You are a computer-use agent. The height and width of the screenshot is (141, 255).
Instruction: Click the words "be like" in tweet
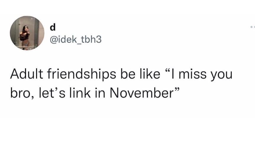point(140,74)
